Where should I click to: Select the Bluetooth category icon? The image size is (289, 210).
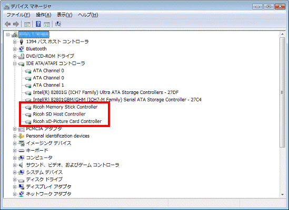tap(22, 49)
